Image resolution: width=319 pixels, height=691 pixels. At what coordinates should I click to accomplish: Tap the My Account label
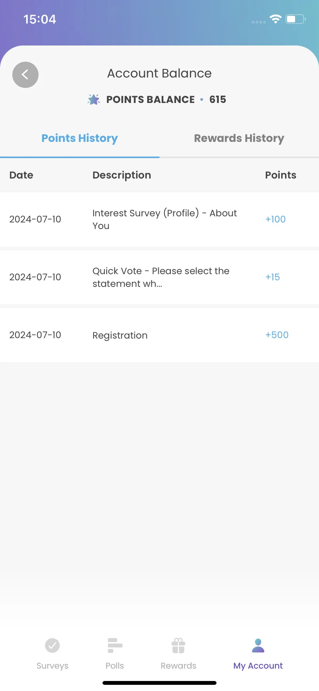pyautogui.click(x=258, y=666)
